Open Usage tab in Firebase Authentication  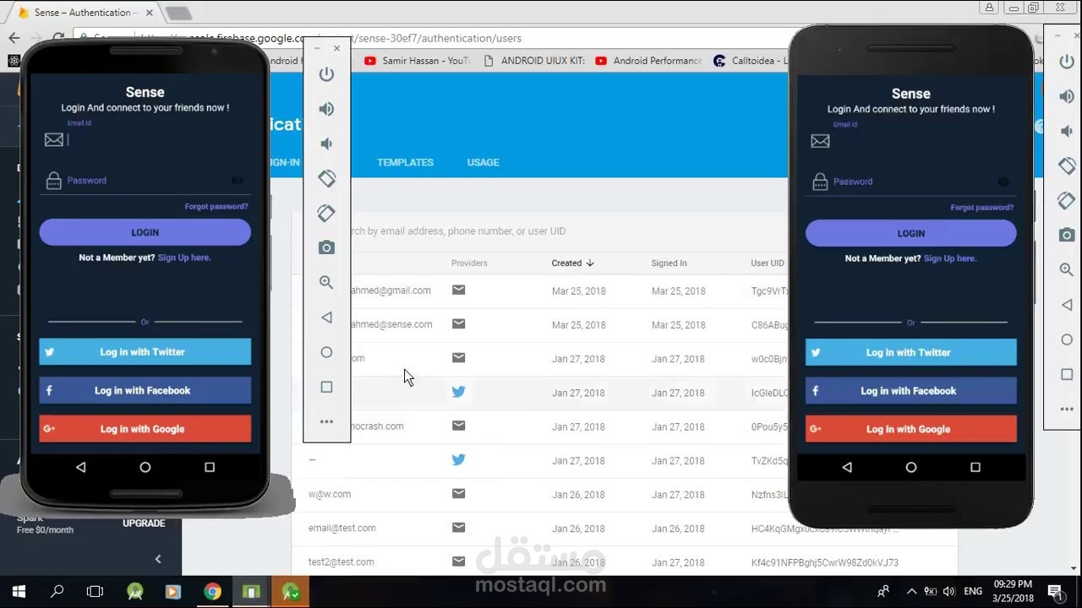tap(483, 162)
